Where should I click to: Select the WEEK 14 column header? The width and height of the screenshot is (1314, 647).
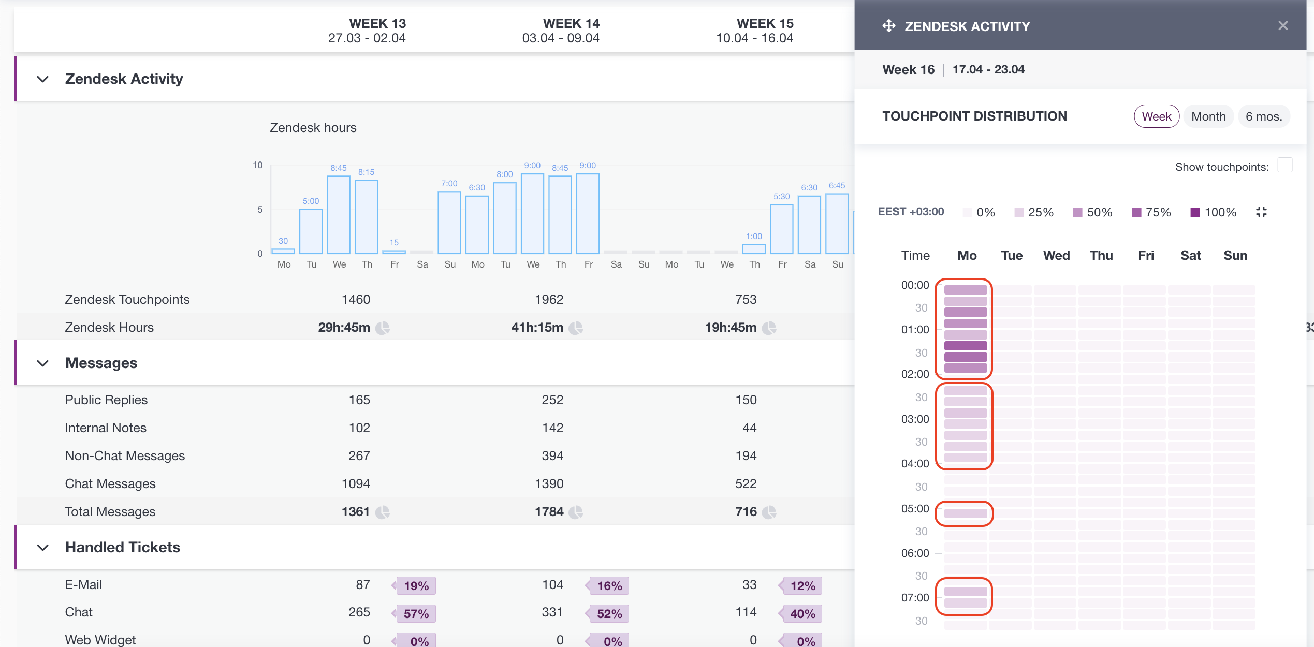[561, 31]
